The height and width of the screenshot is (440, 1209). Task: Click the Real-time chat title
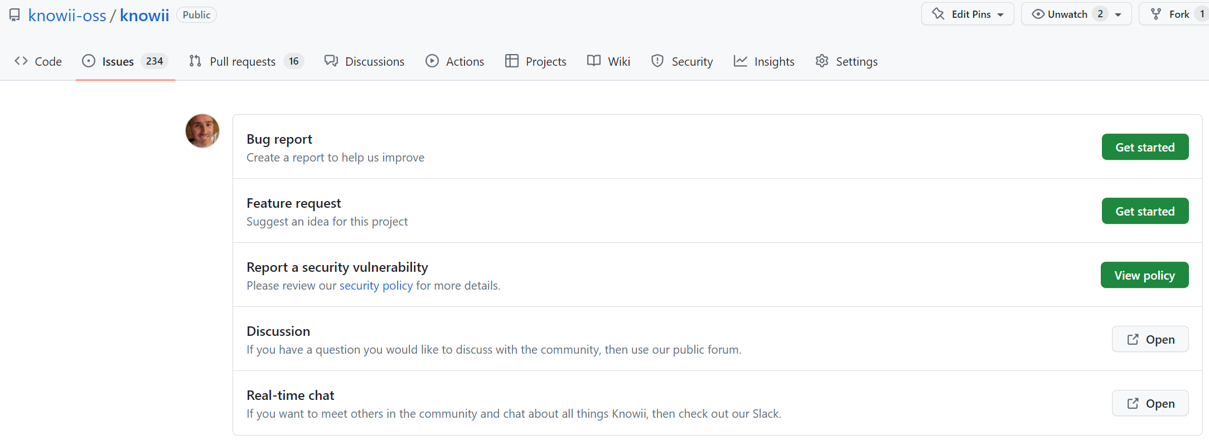pyautogui.click(x=291, y=395)
